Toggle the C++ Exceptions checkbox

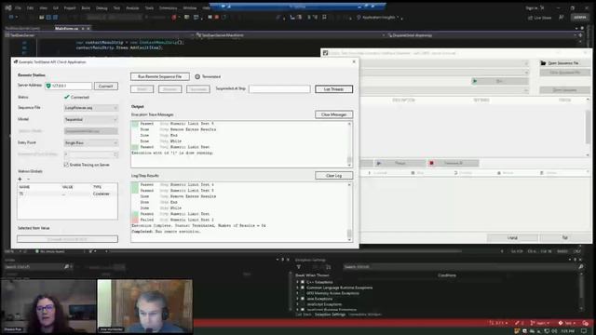point(303,282)
